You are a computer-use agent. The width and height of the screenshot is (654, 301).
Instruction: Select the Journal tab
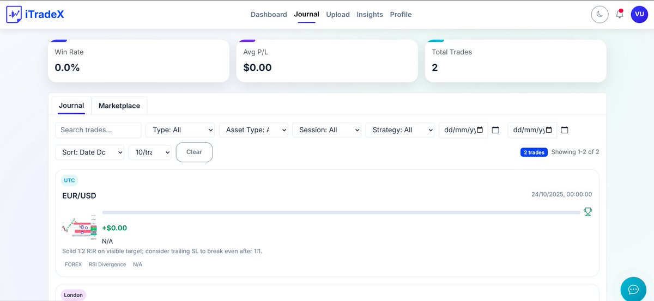[x=71, y=106]
